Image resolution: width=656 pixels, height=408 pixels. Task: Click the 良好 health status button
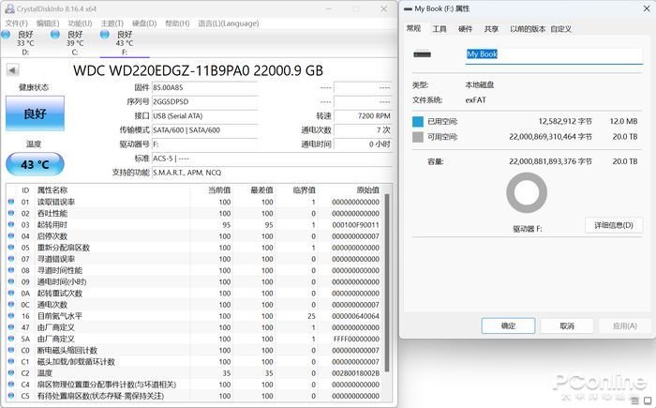point(35,113)
